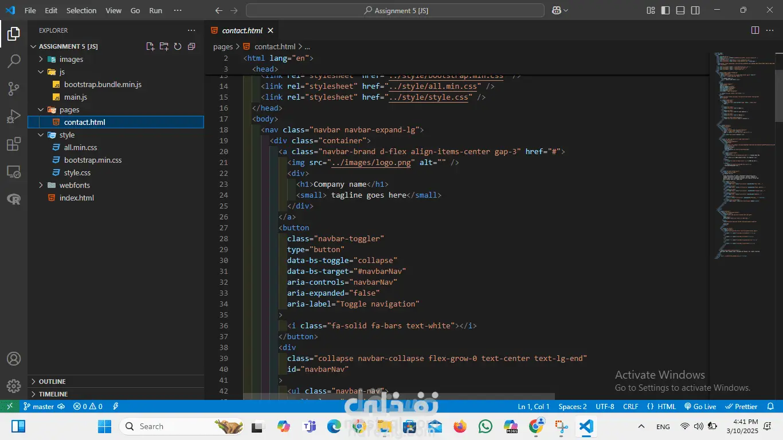Viewport: 783px width, 440px height.
Task: Start Go Live server from status bar
Action: 700,406
